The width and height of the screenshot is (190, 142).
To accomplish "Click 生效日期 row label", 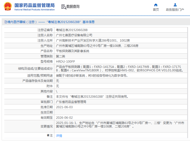I will pos(47,112).
